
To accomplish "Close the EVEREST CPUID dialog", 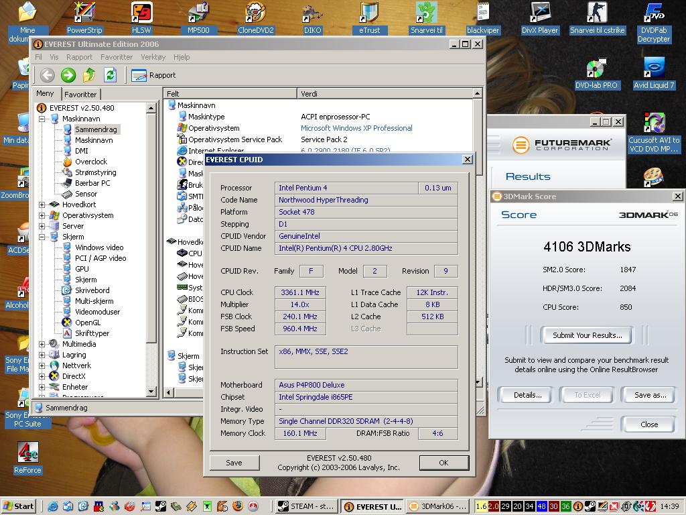I will (x=467, y=160).
